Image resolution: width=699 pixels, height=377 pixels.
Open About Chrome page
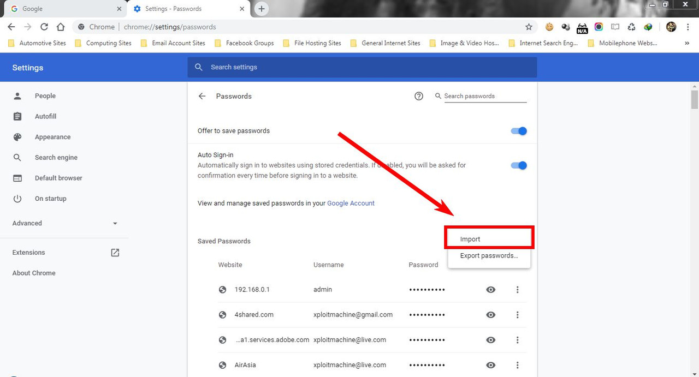click(x=34, y=273)
